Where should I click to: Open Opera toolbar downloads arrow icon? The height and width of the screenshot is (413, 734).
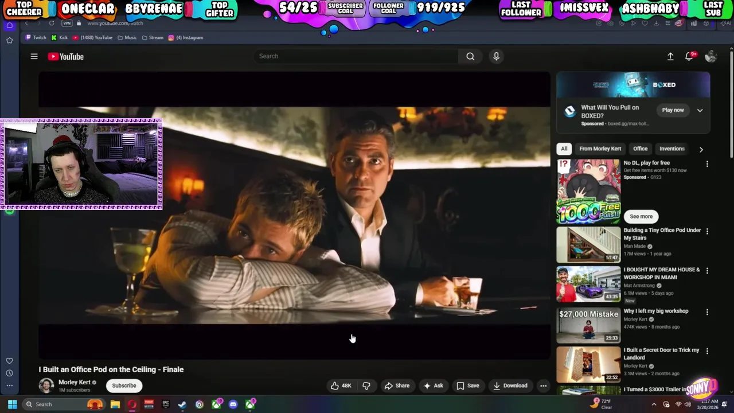(656, 23)
